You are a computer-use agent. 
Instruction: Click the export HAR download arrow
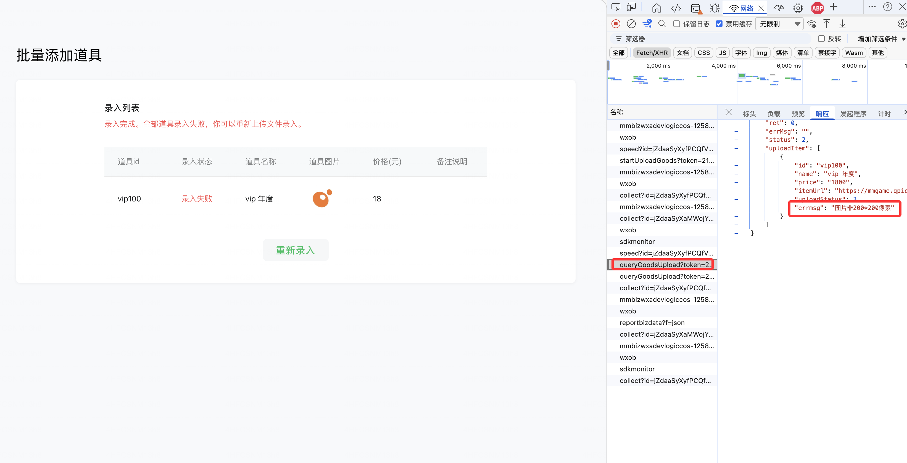click(842, 23)
